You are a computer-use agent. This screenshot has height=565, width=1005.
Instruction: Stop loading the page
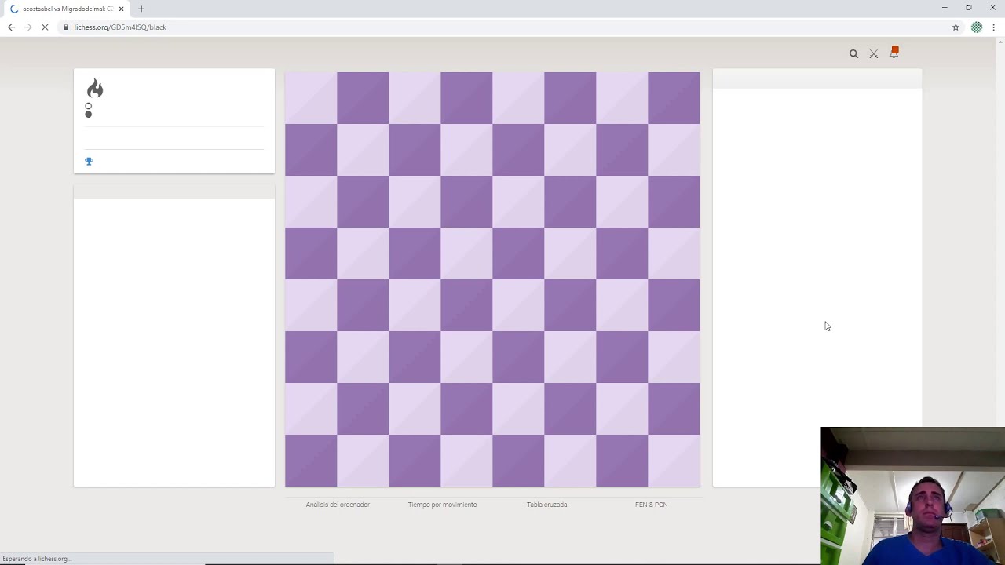coord(45,27)
